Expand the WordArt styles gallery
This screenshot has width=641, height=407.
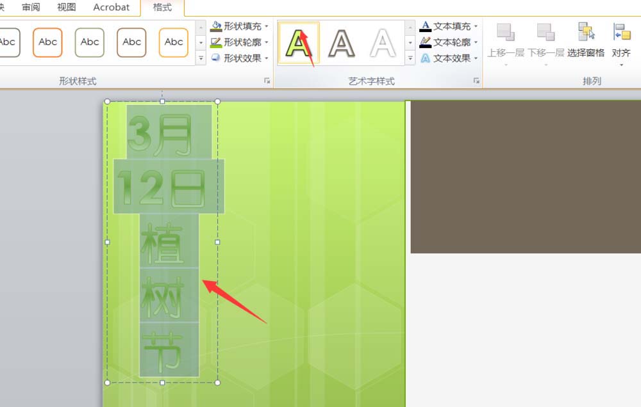coord(410,58)
